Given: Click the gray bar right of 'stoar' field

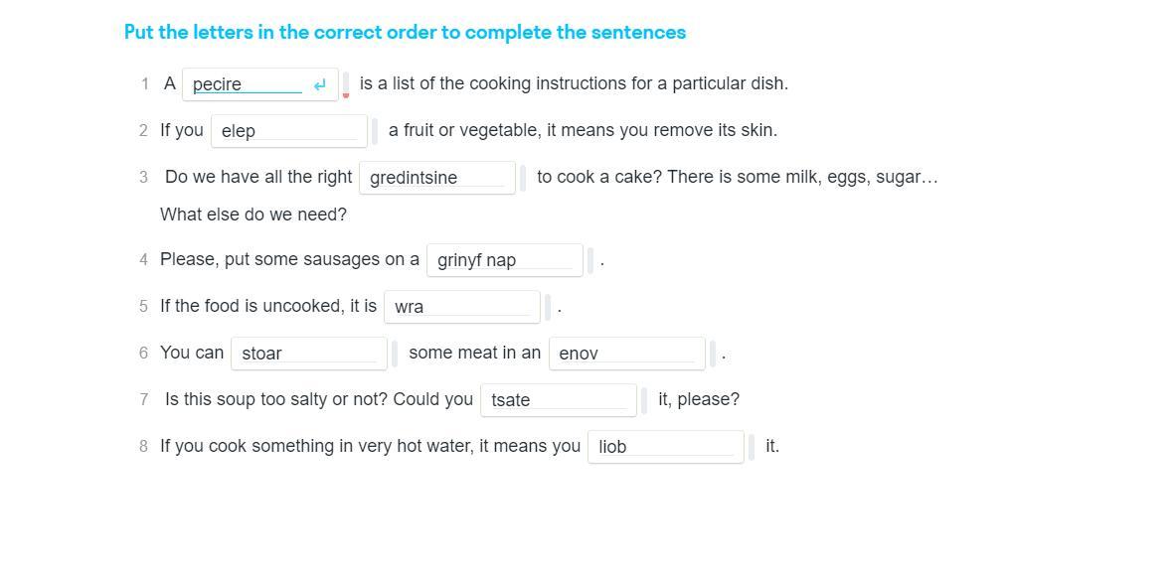Looking at the screenshot, I should [x=395, y=354].
